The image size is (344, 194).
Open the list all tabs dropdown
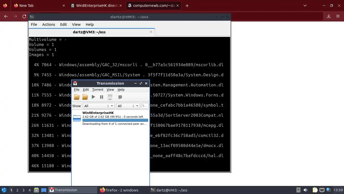305,6
